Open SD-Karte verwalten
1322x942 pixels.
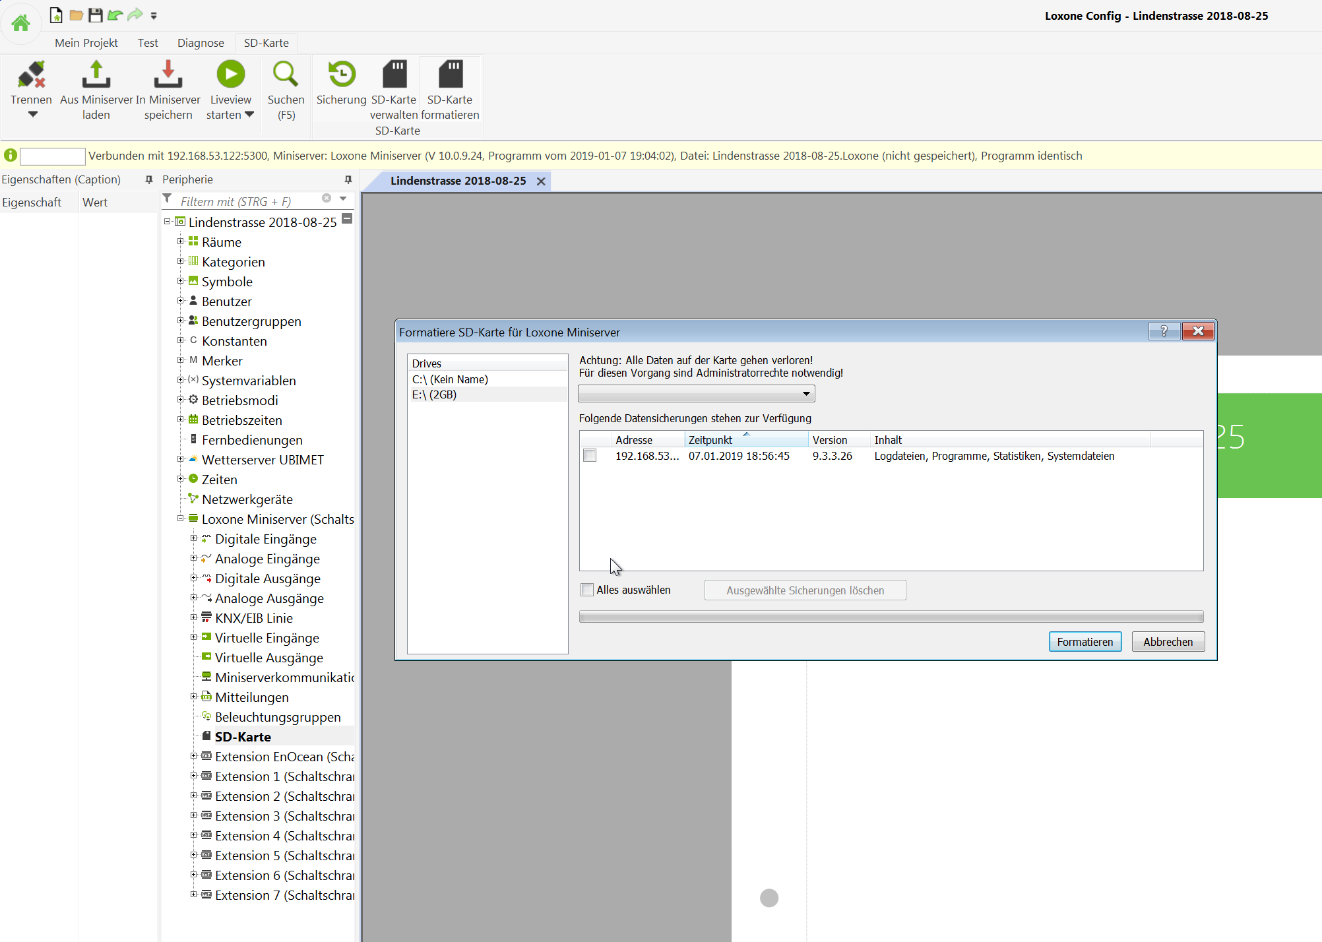coord(394,90)
